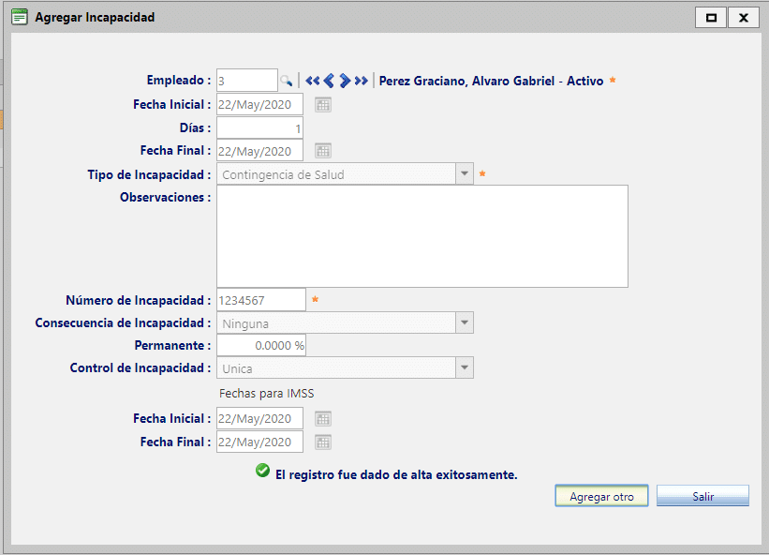The width and height of the screenshot is (769, 555).
Task: Click the Empleado number field
Action: pos(247,82)
